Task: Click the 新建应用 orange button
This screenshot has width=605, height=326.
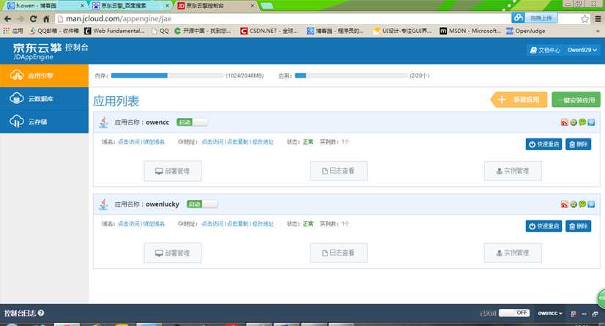Action: [x=519, y=100]
